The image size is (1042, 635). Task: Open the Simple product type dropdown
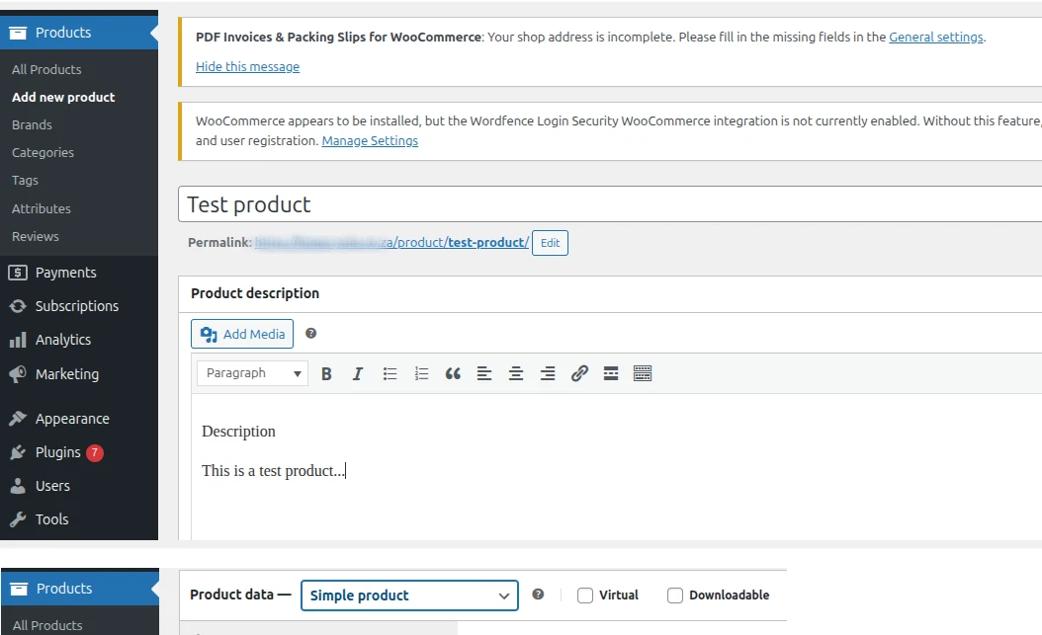tap(409, 595)
